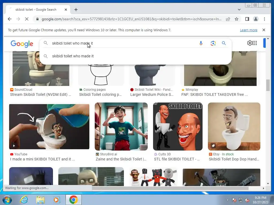
Task: Click the Google search text box
Action: click(122, 43)
